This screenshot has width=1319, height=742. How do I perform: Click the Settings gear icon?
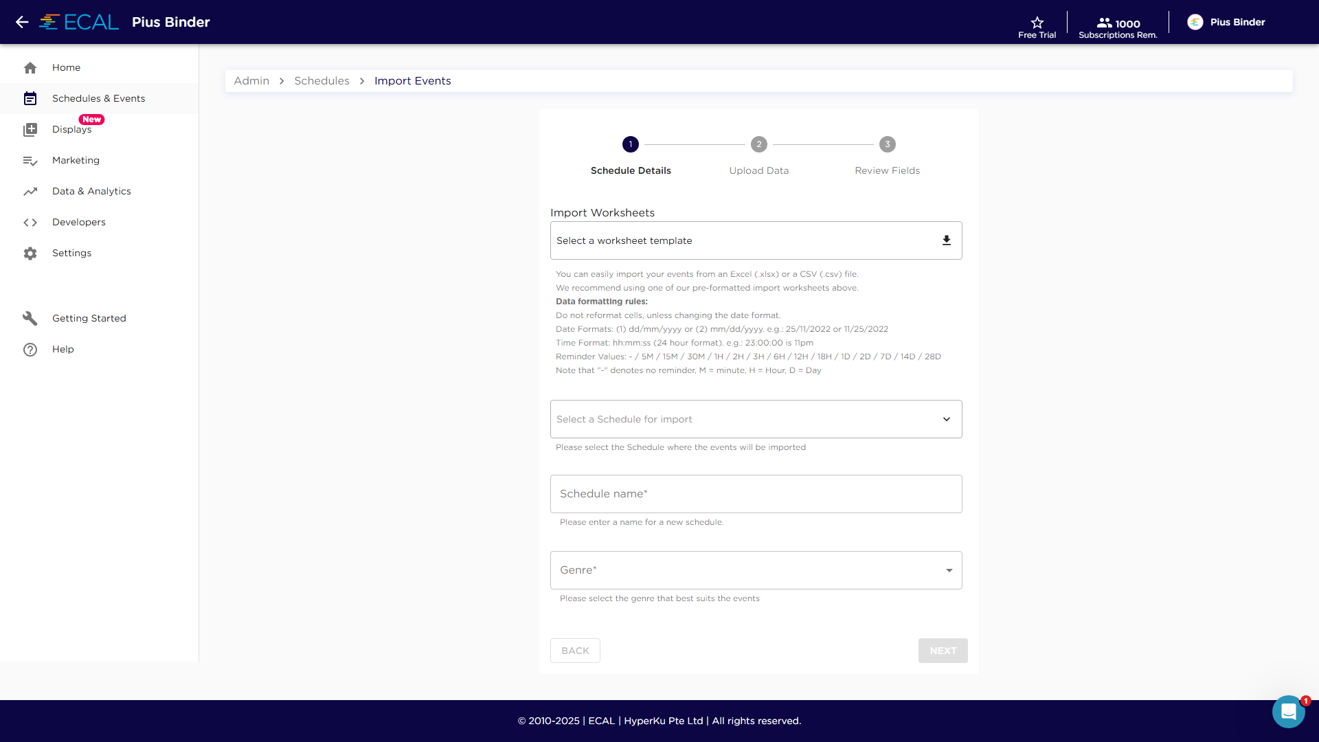(30, 254)
